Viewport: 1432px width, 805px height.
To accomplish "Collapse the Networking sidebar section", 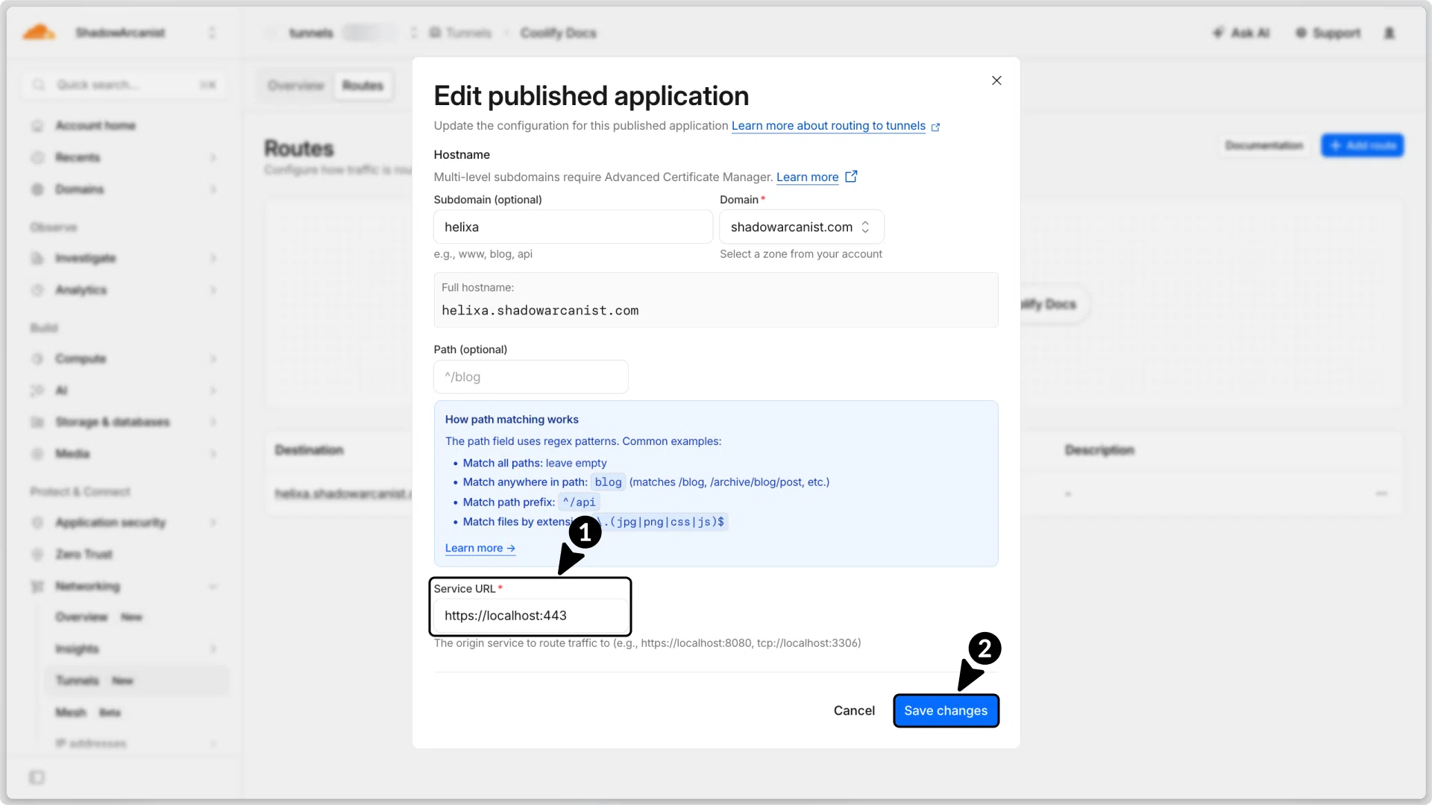I will point(213,587).
